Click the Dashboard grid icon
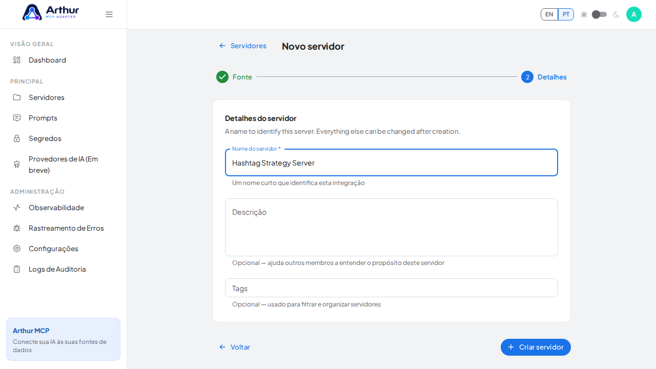This screenshot has height=369, width=656. [x=17, y=60]
